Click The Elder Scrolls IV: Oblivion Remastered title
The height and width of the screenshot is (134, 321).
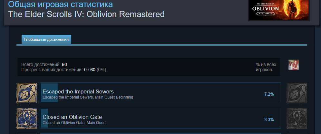[86, 14]
